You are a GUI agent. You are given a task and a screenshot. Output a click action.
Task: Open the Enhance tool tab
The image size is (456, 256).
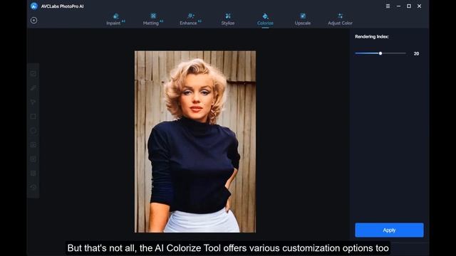190,19
